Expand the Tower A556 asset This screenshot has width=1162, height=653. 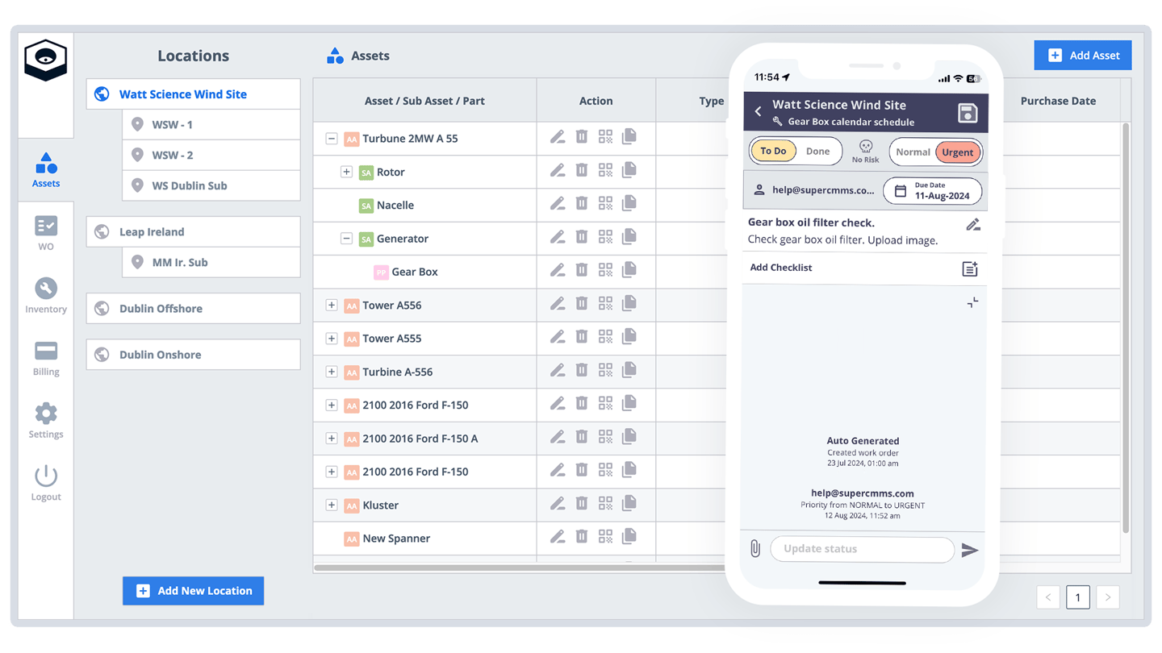332,306
